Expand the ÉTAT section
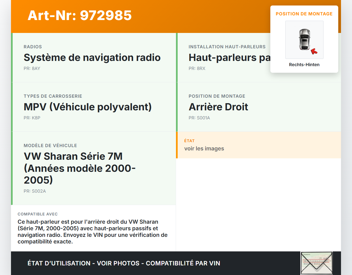Screen dimensions: 352x275 click(204, 145)
